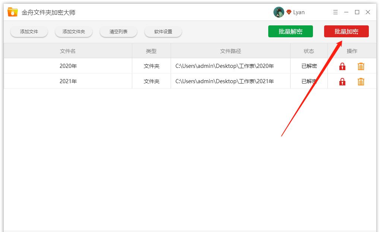Open the padlock icon beside 2021年

pyautogui.click(x=342, y=81)
